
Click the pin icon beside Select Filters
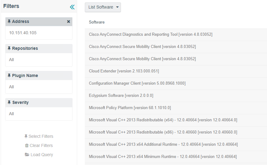(x=26, y=136)
